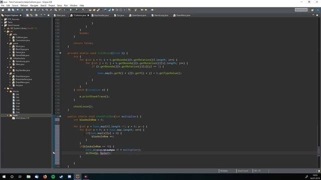This screenshot has height=180, width=321.
Task: Click the Smart Insert status bar entry
Action: point(243,171)
